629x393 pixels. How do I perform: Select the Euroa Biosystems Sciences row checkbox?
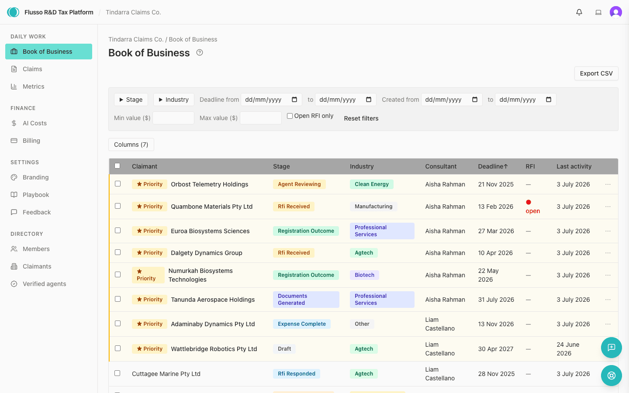point(118,231)
